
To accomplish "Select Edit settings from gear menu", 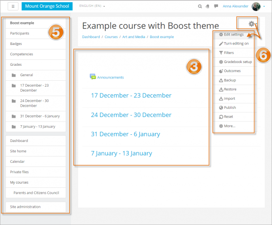I will click(x=233, y=34).
